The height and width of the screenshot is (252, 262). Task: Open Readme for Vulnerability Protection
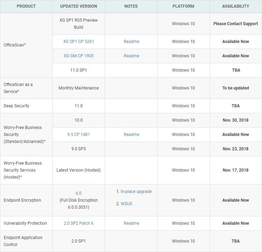[x=131, y=223]
